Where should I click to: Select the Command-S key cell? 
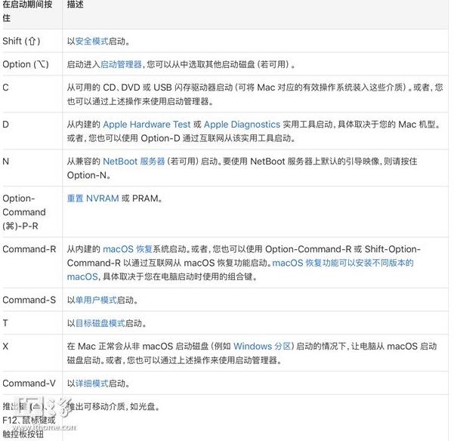click(x=29, y=301)
